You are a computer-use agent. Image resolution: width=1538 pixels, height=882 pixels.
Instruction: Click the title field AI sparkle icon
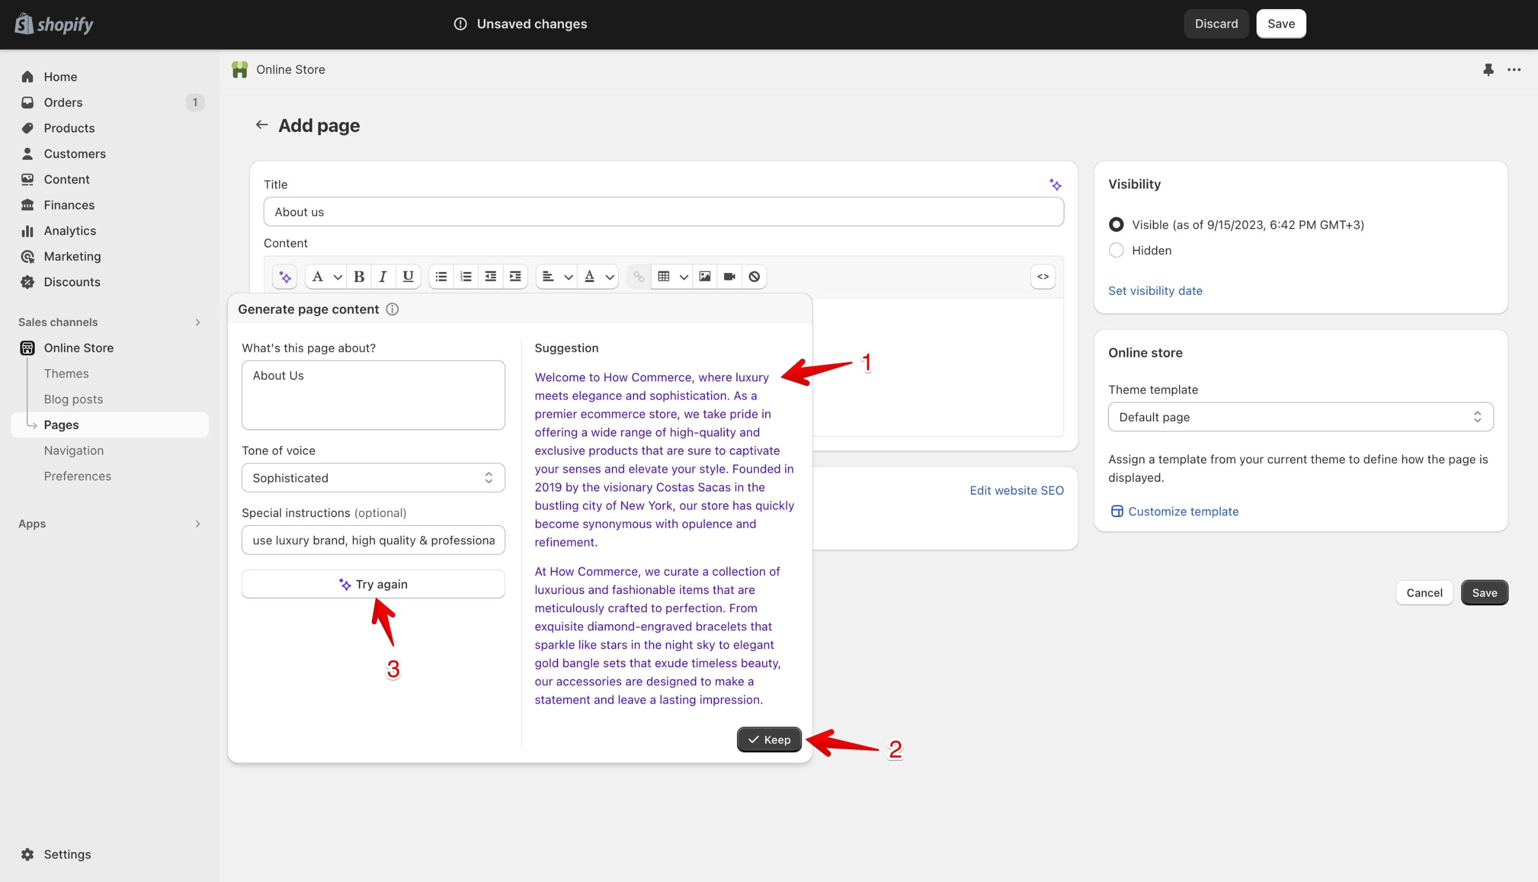coord(1055,185)
